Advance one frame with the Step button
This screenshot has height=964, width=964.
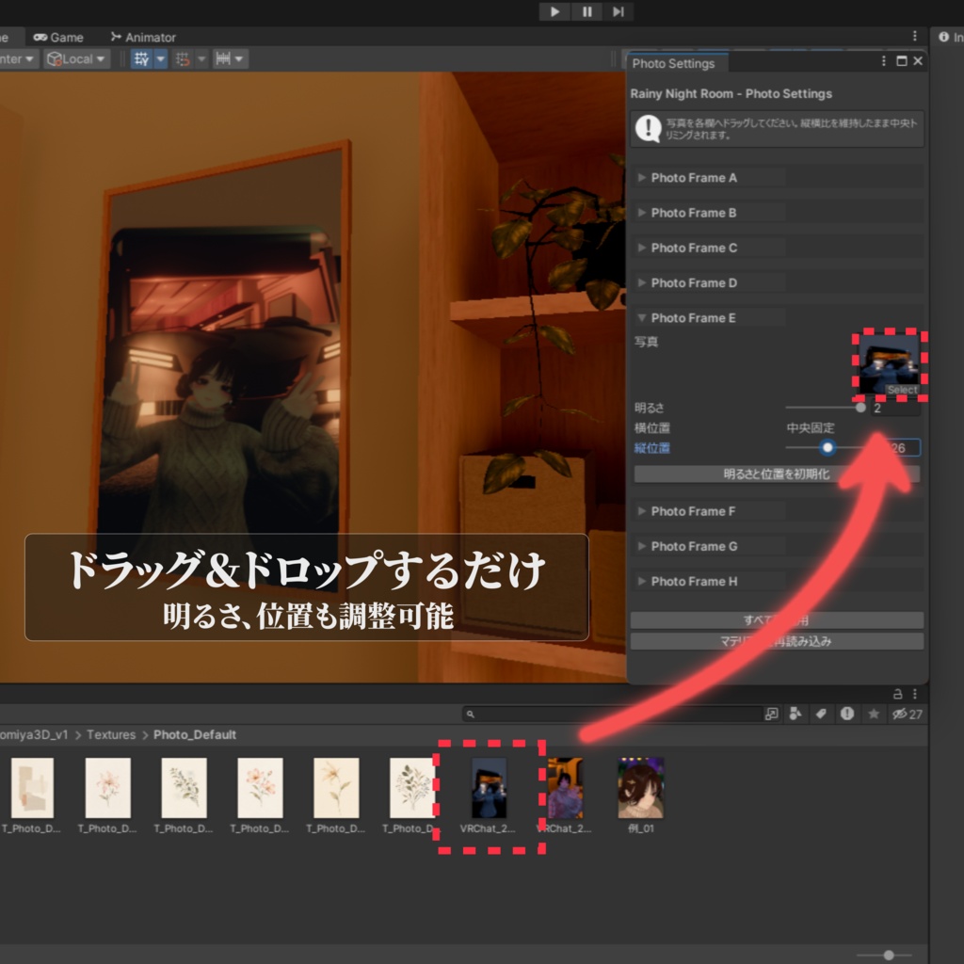(618, 11)
